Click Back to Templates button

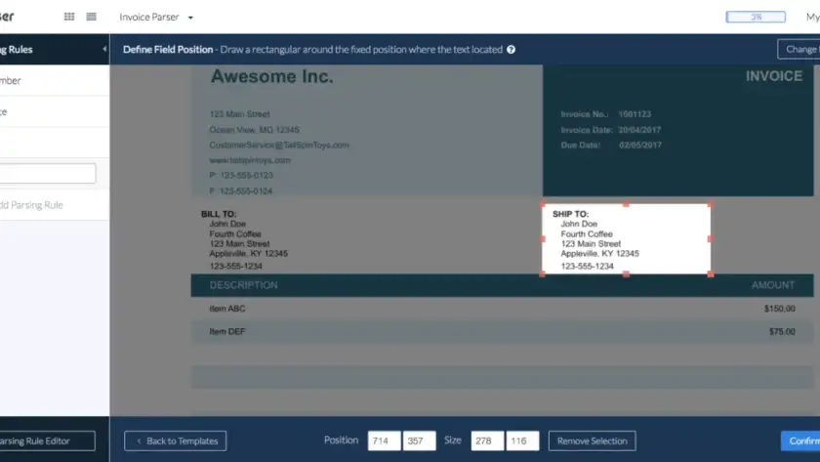(x=176, y=441)
